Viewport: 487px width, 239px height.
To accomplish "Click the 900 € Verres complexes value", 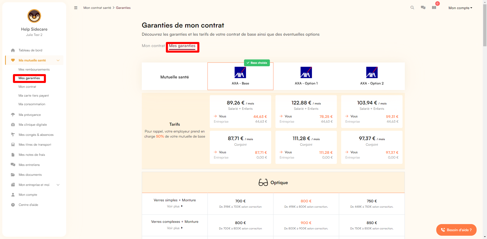I will point(306,223).
